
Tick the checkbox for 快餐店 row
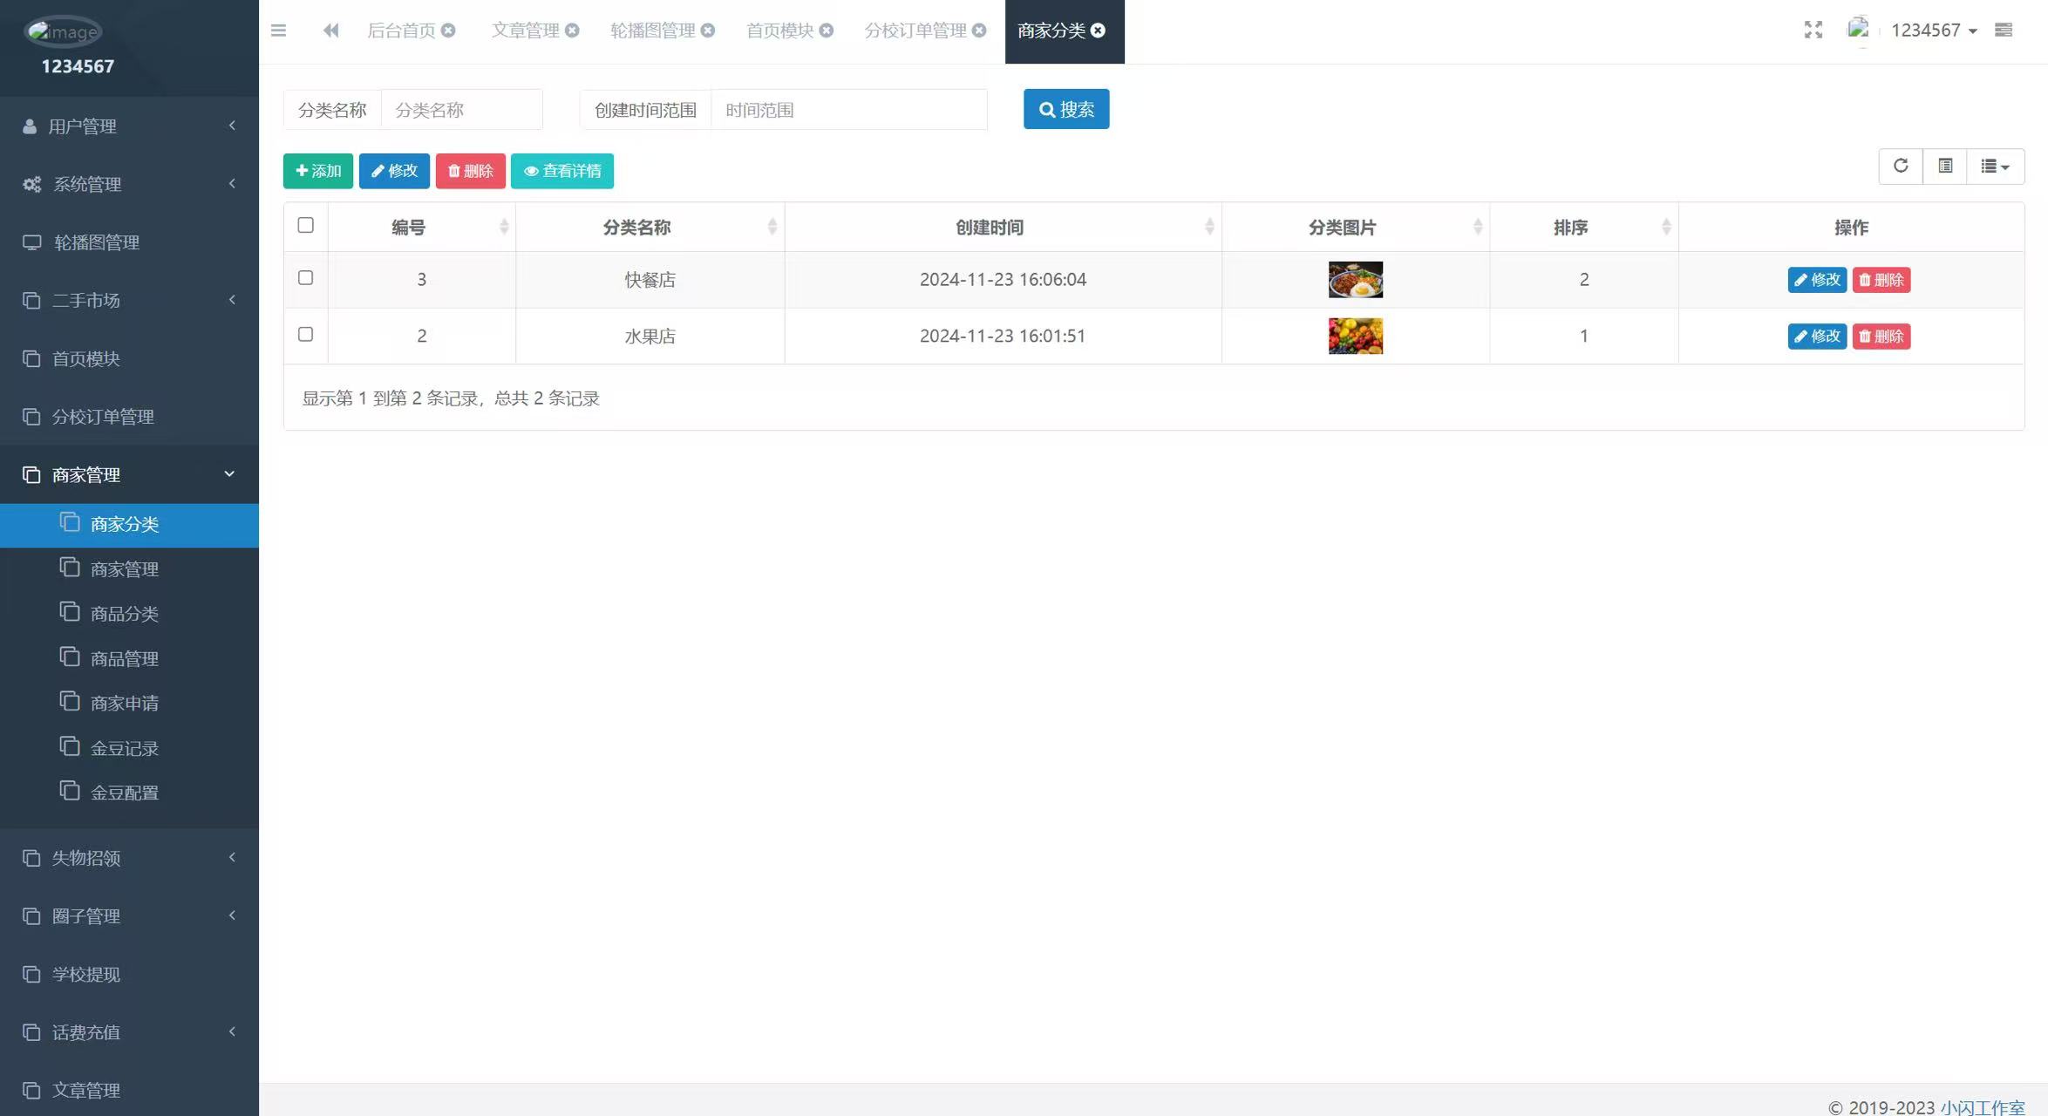[x=305, y=278]
